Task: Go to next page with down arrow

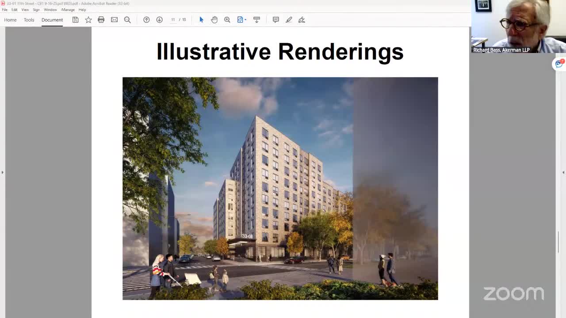Action: 160,19
